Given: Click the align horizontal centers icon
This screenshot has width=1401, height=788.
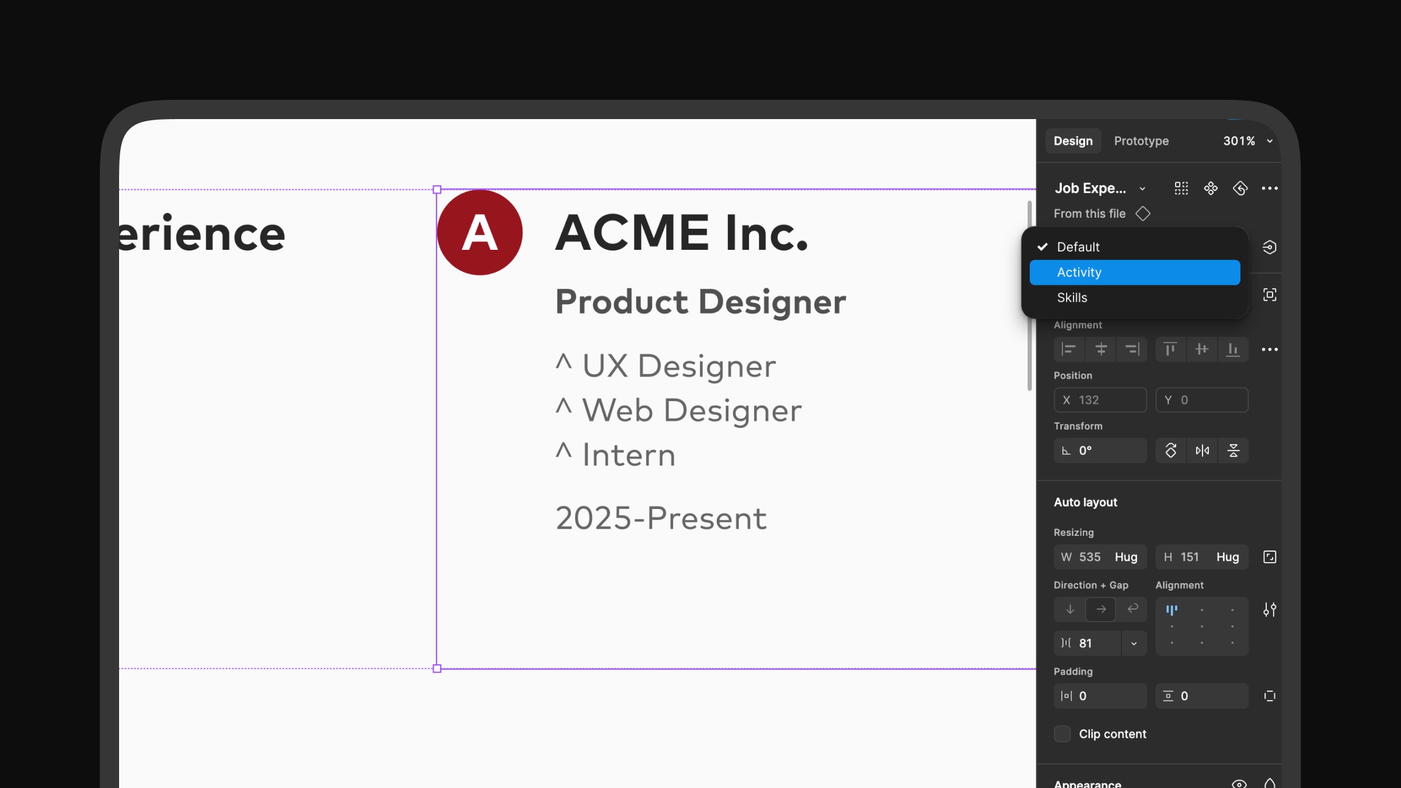Looking at the screenshot, I should click(x=1101, y=349).
